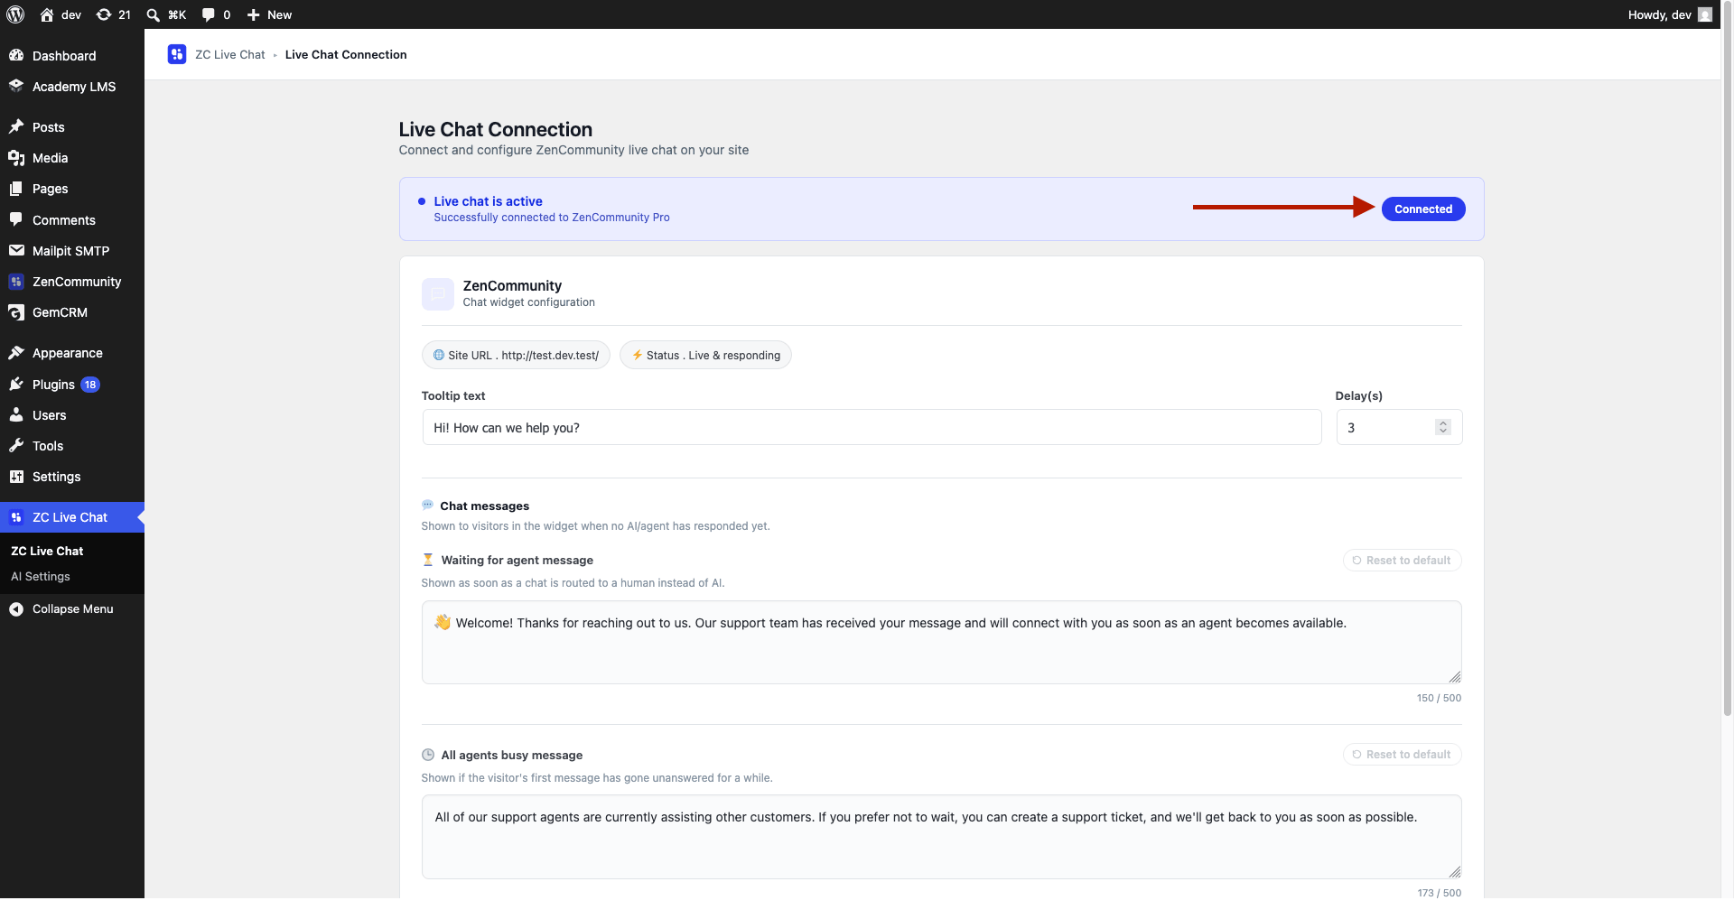The height and width of the screenshot is (919, 1734).
Task: Click the Plugins plug icon
Action: pos(16,384)
